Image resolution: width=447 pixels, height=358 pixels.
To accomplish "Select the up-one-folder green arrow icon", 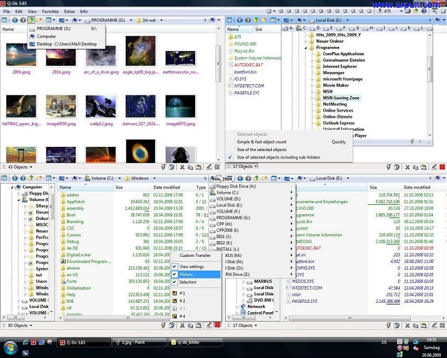I will coord(31,20).
